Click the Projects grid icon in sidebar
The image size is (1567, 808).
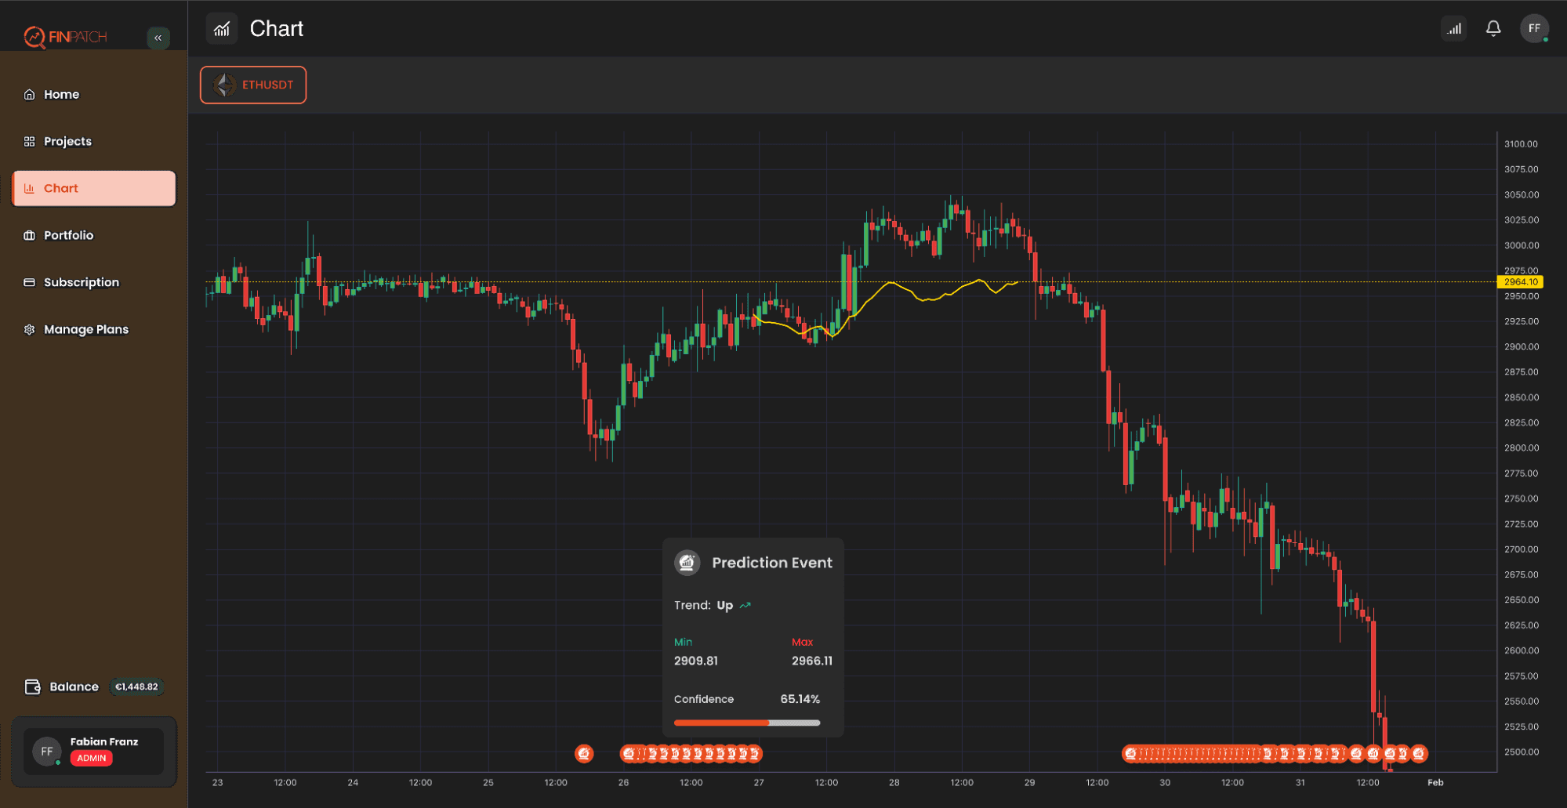(x=29, y=141)
